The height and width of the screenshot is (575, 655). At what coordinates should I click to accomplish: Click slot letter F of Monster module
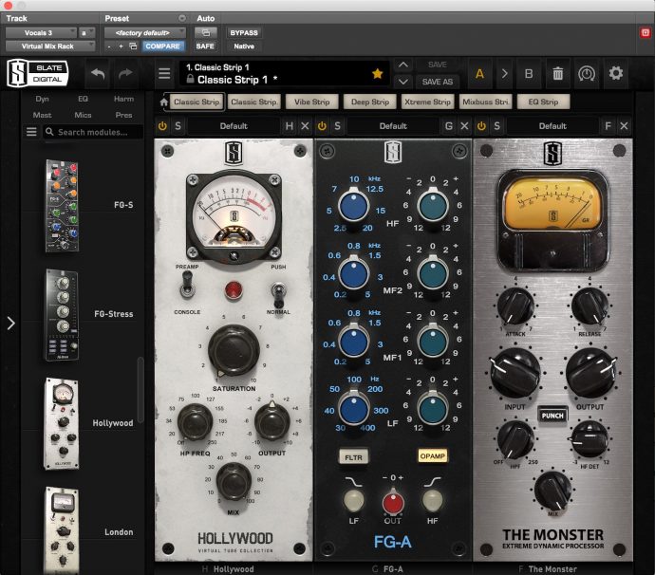coord(608,125)
